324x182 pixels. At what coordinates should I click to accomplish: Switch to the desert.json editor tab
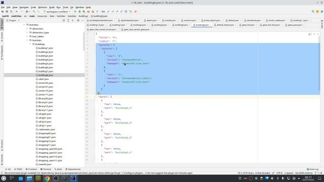[151, 20]
